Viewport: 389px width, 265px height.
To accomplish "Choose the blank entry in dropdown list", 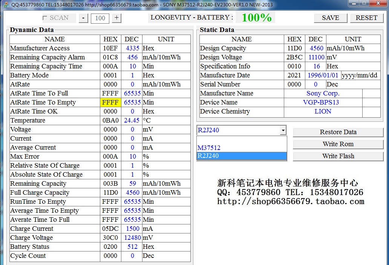I will [242, 140].
